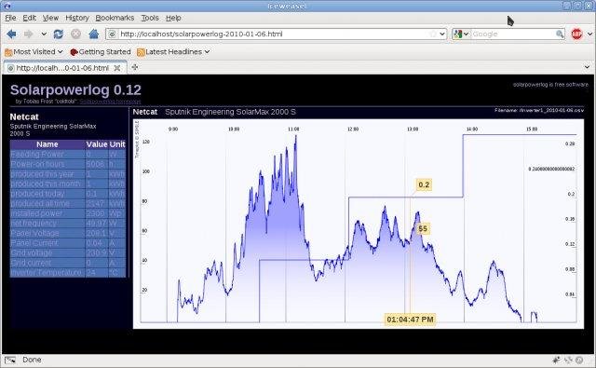The width and height of the screenshot is (596, 368).
Task: Select the Power-on hours row
Action: click(x=68, y=164)
